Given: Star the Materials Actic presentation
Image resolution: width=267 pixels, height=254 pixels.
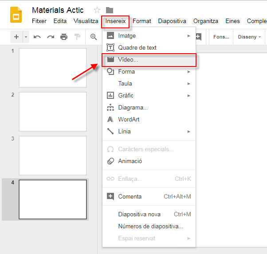Looking at the screenshot, I should [x=97, y=10].
